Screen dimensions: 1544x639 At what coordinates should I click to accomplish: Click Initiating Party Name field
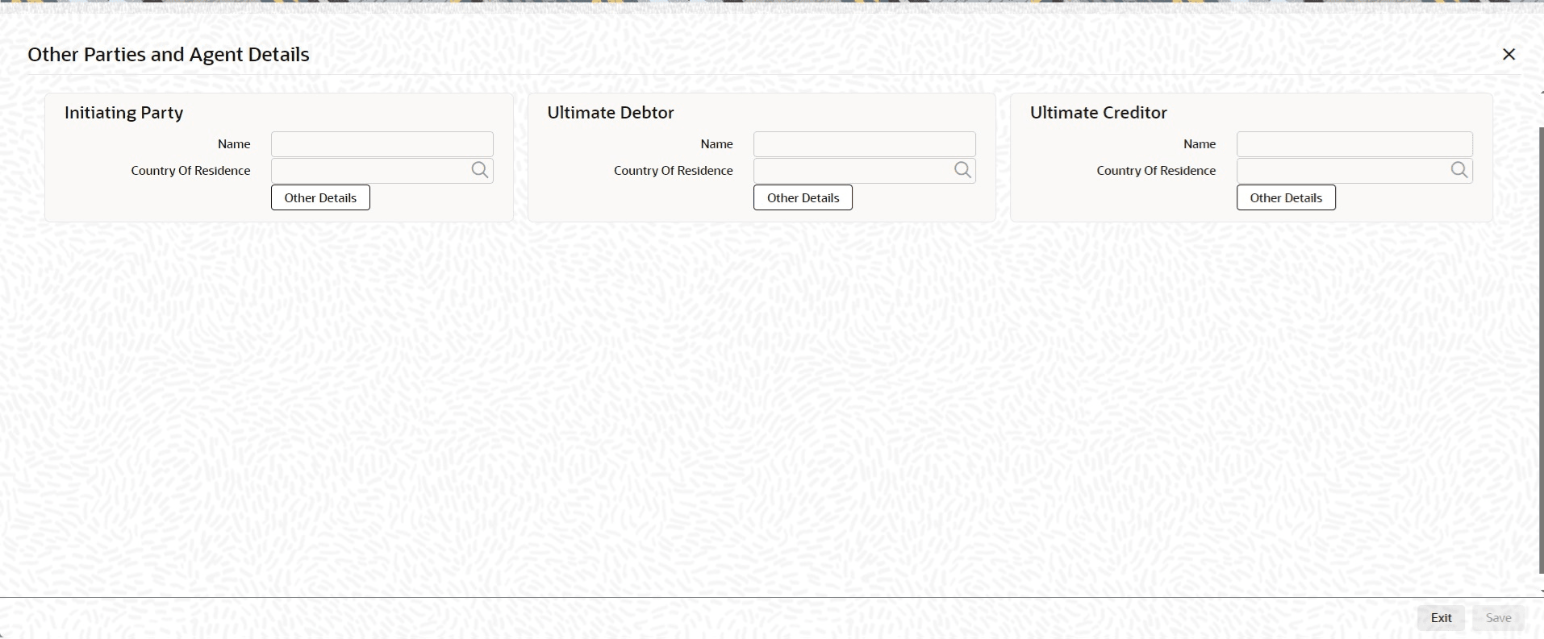[382, 144]
